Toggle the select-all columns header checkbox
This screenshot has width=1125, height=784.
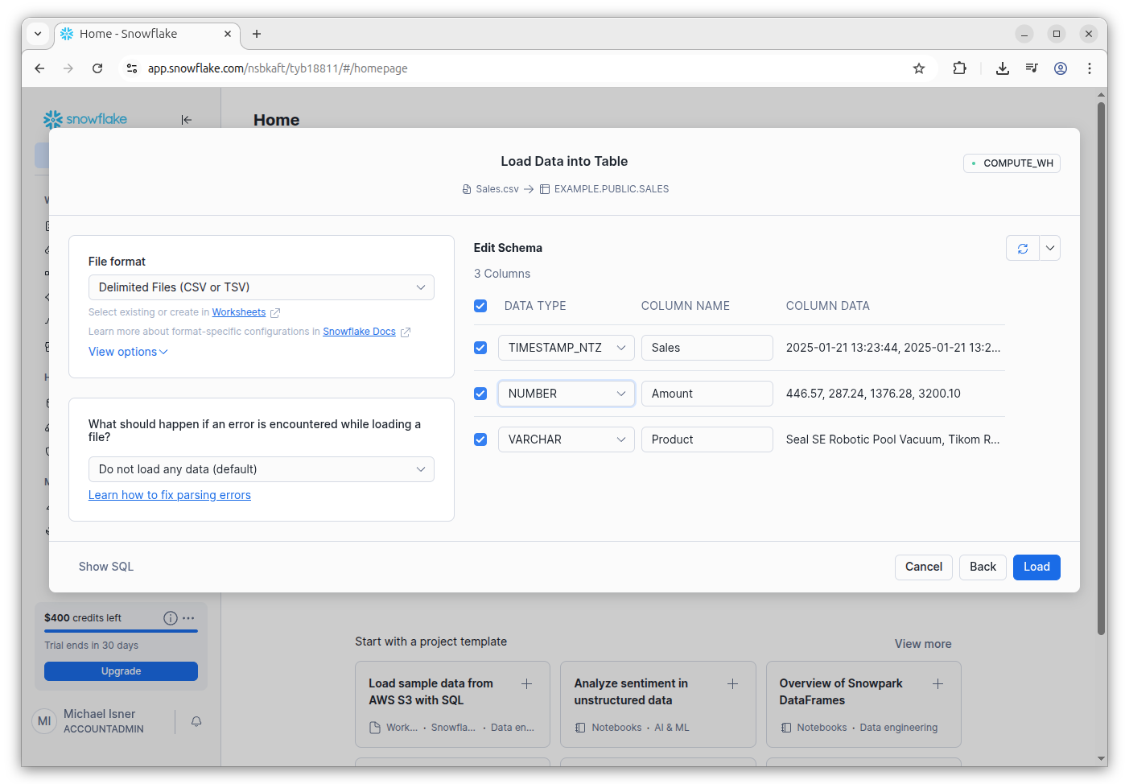(480, 306)
